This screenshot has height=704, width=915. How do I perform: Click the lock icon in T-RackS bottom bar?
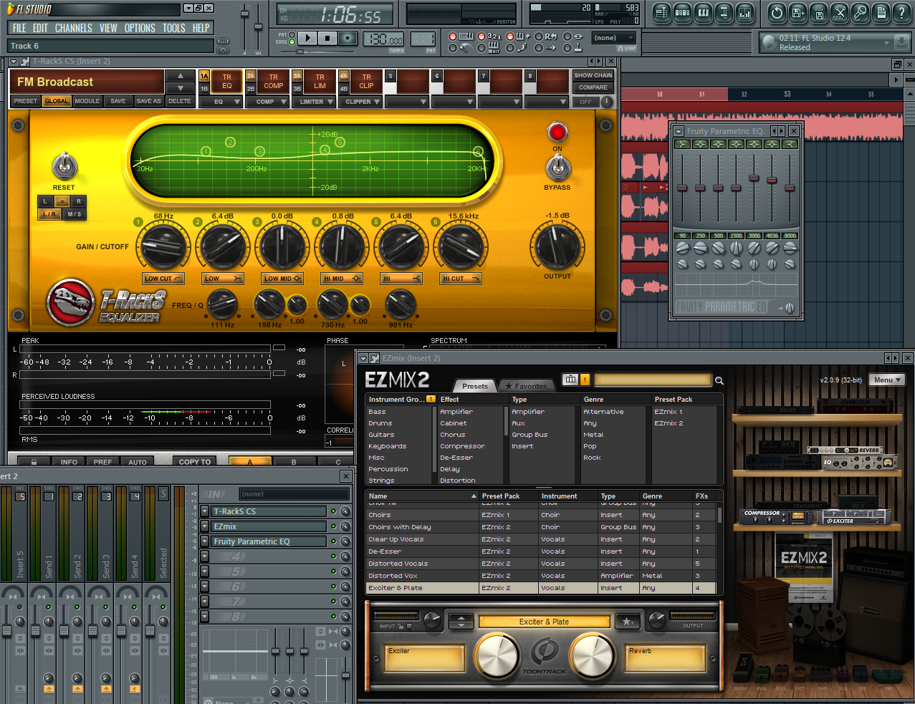34,462
